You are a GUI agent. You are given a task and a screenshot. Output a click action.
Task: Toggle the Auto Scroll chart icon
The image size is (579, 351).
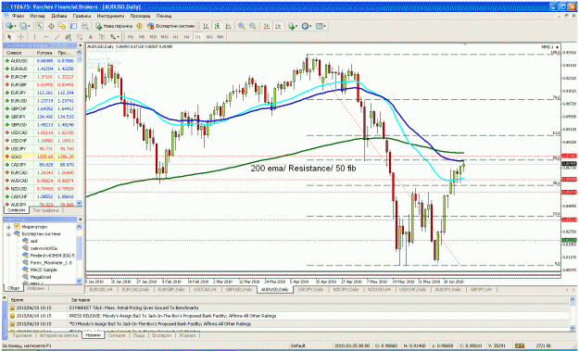[x=266, y=26]
